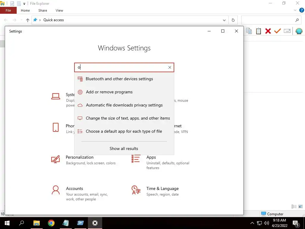The height and width of the screenshot is (229, 305).
Task: Switch to details view in File Explorer
Action: (x=294, y=206)
